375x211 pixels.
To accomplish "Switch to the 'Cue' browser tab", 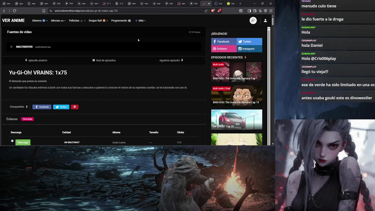I will click(x=218, y=4).
